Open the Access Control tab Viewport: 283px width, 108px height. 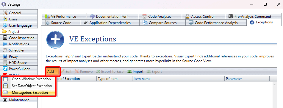(x=204, y=16)
